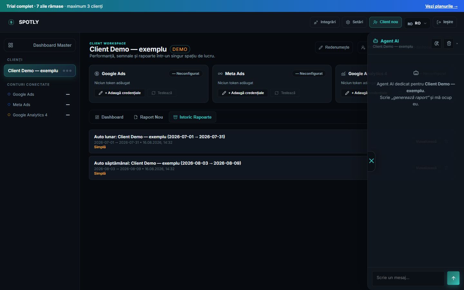Click the Client Demo — exemplu page heading
Viewport: 464px width, 290px height.
tap(128, 49)
